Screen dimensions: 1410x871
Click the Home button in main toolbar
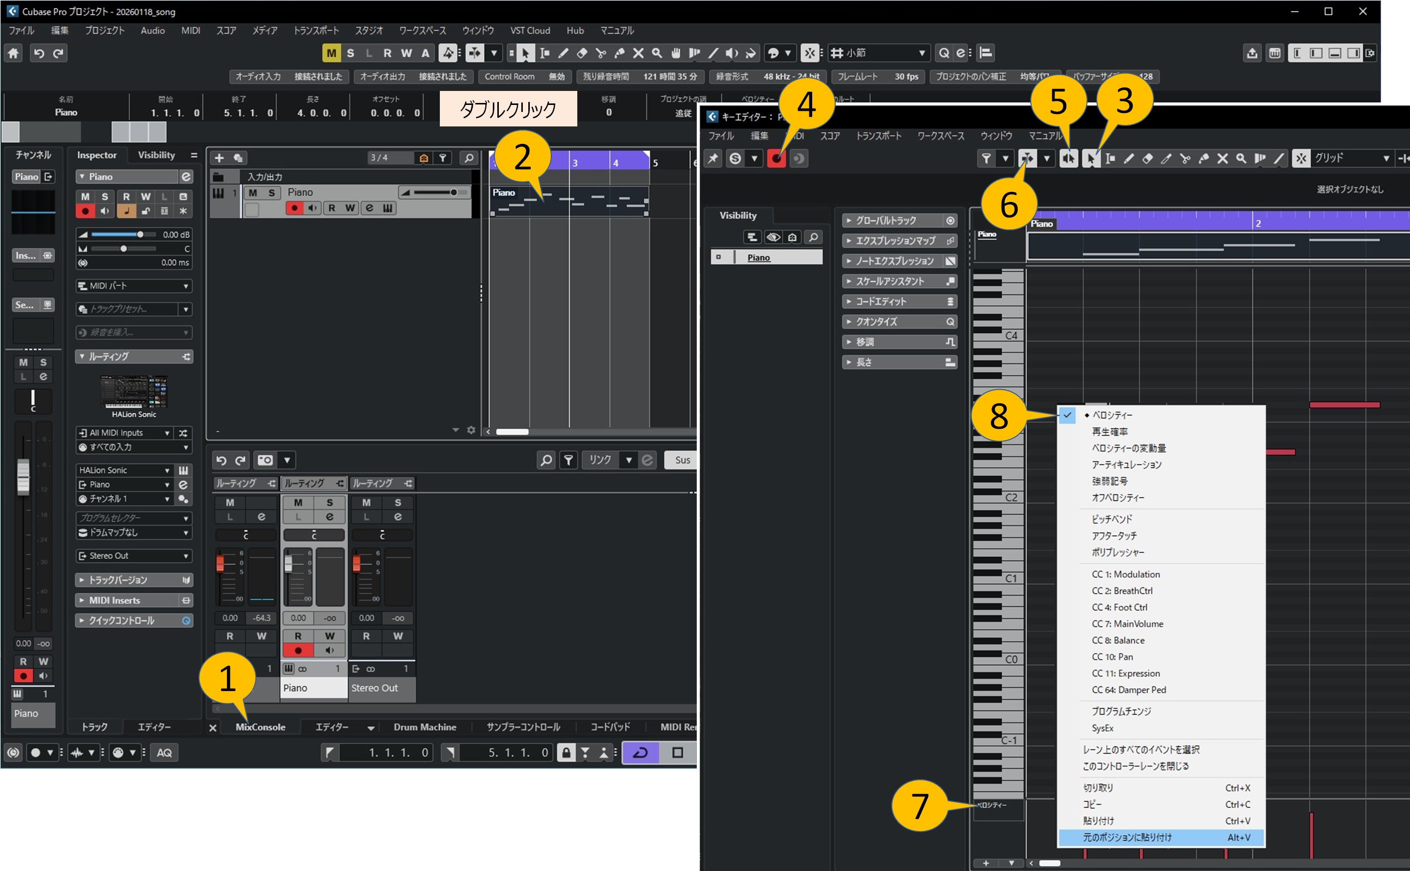(13, 53)
